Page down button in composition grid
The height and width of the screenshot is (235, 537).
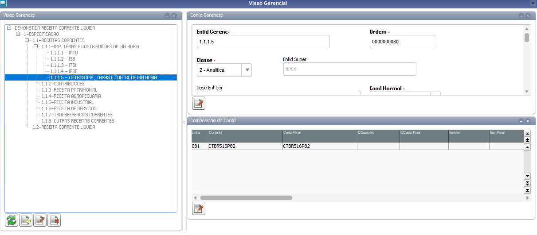(x=527, y=183)
